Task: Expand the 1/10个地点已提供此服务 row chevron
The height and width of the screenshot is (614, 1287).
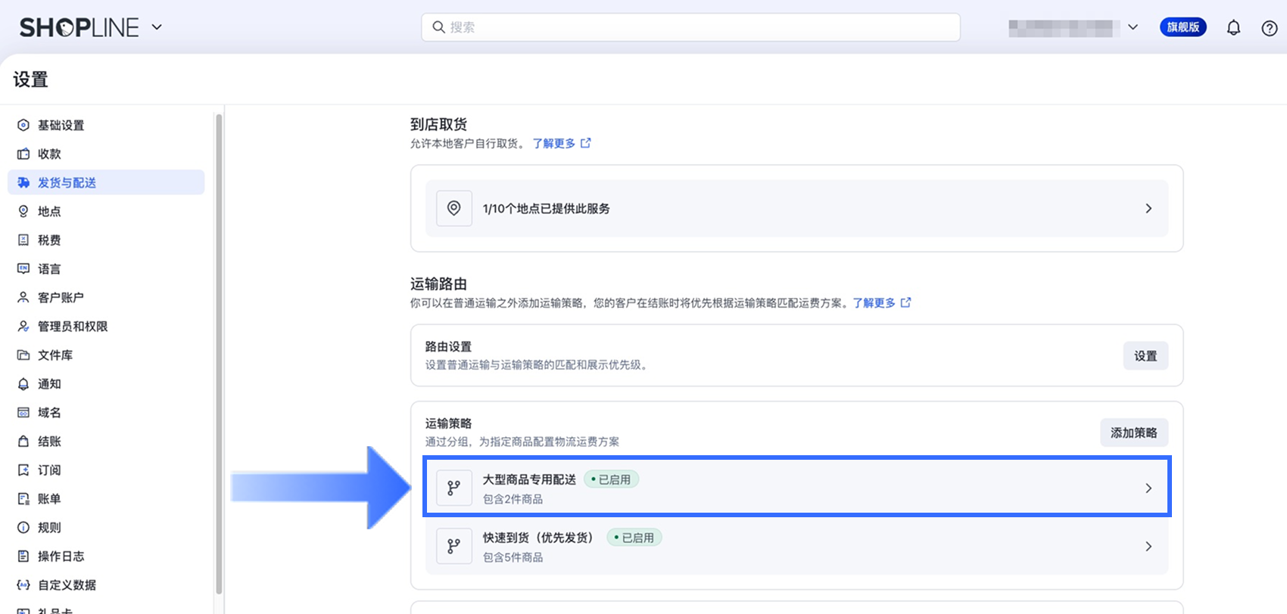Action: tap(1148, 209)
